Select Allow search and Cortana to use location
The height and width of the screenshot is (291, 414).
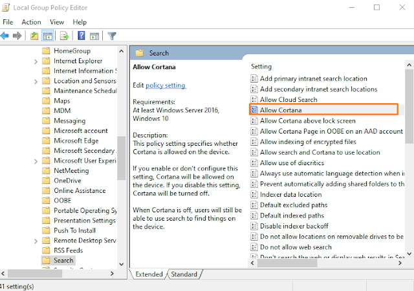[x=320, y=152]
